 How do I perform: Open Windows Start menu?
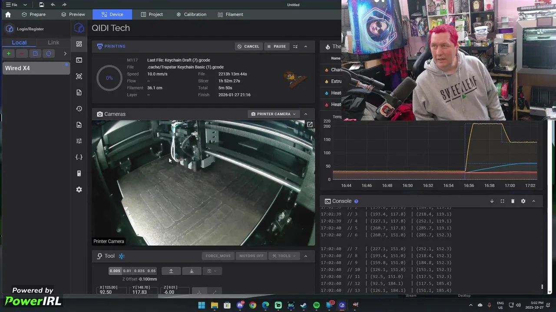[202, 305]
